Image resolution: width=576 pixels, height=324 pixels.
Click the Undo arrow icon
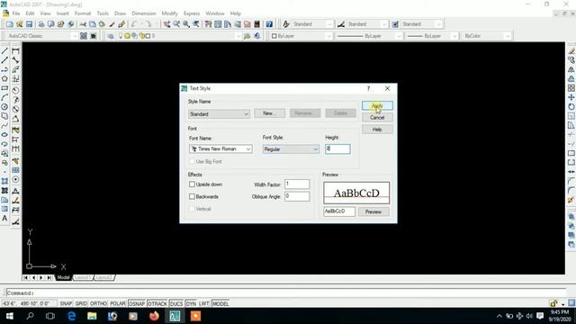pos(134,24)
